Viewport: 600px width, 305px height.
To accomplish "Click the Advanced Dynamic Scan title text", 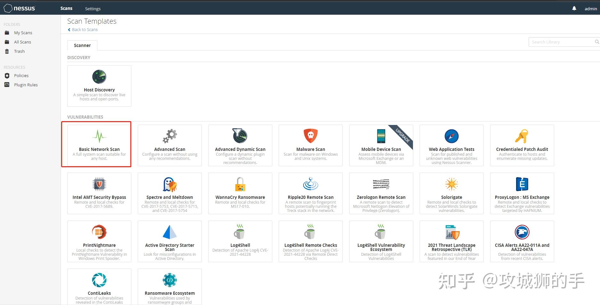I will 240,149.
